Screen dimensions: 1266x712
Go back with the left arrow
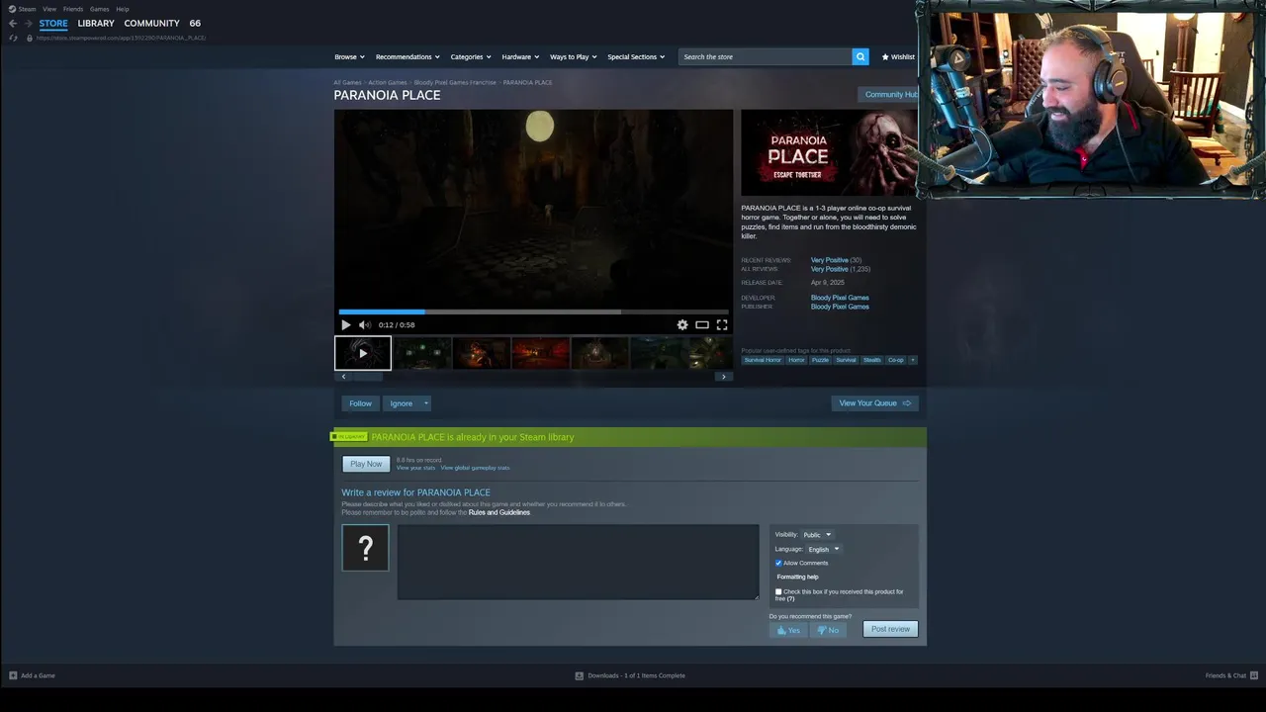[x=13, y=23]
